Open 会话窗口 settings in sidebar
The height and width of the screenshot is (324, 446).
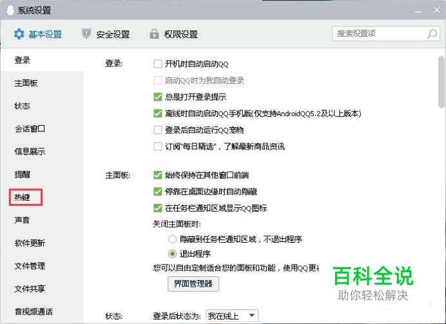(x=30, y=129)
